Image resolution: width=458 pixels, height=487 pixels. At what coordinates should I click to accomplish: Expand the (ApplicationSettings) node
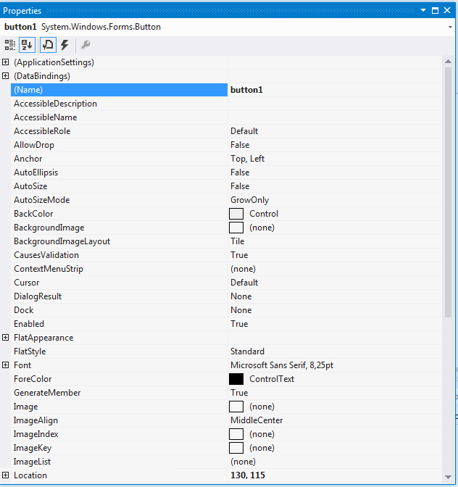pos(6,62)
